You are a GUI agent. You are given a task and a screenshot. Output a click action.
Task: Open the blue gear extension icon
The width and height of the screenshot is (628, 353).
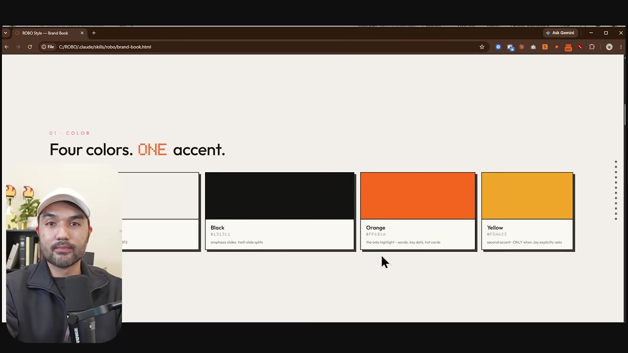[498, 47]
